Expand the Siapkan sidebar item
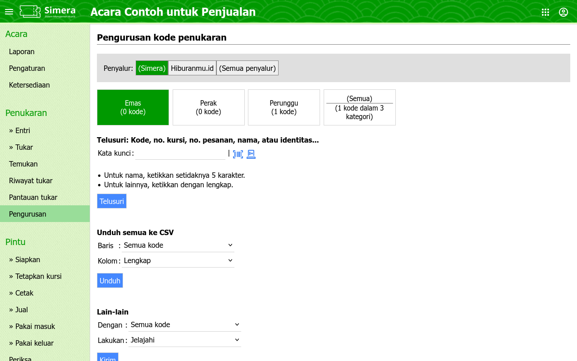 tap(45, 260)
